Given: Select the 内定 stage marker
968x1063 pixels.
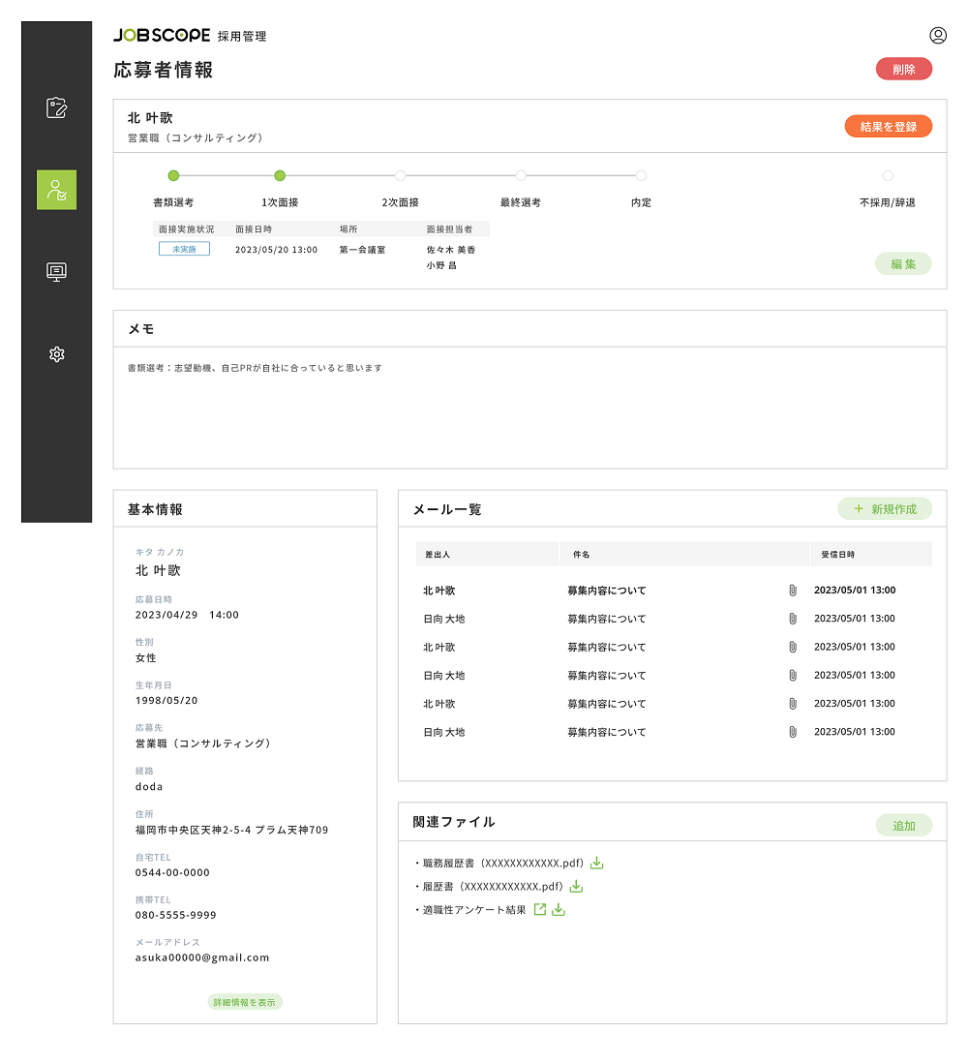Looking at the screenshot, I should pyautogui.click(x=641, y=175).
